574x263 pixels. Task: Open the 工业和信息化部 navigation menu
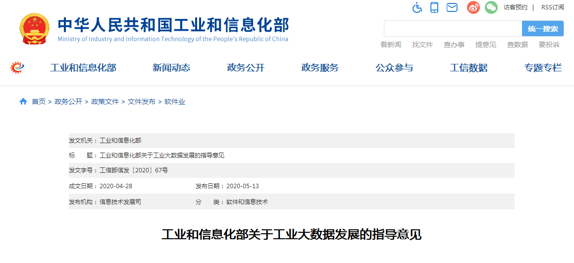click(83, 68)
